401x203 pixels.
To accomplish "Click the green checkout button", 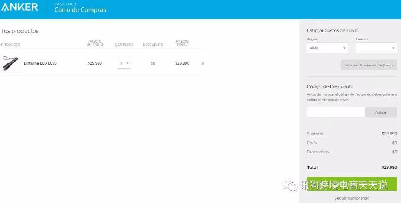I will (352, 184).
